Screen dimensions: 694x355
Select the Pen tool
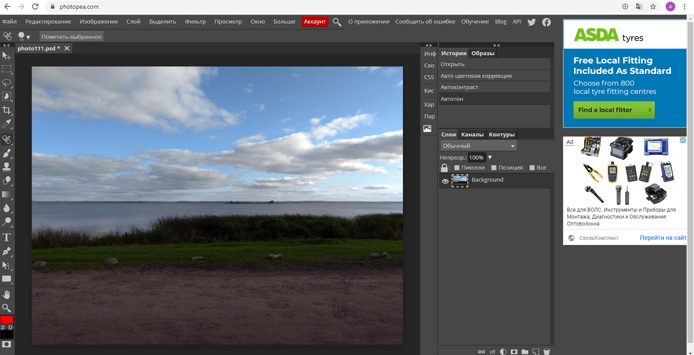click(7, 251)
